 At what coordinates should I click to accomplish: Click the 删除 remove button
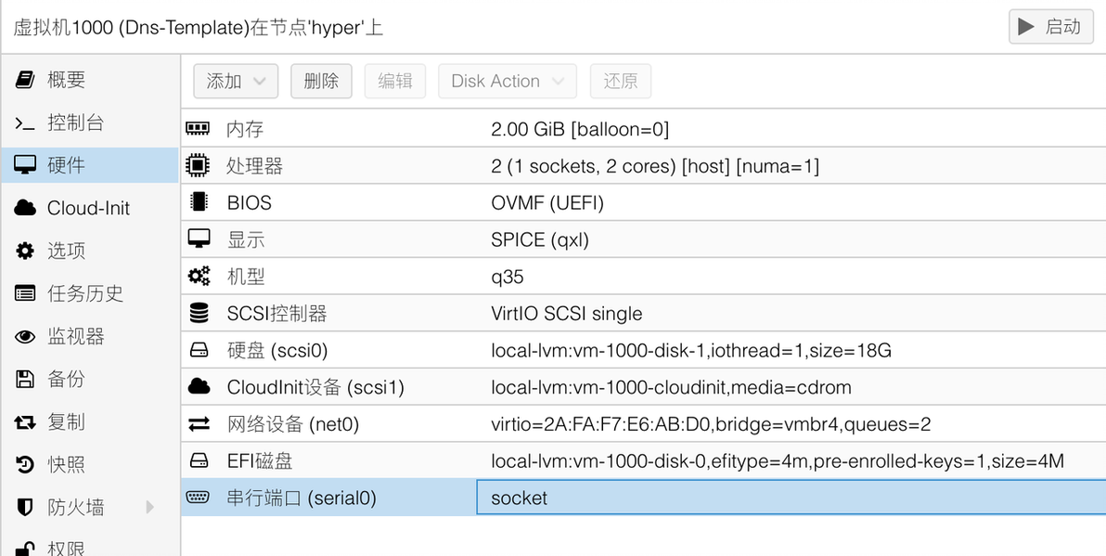[x=321, y=81]
